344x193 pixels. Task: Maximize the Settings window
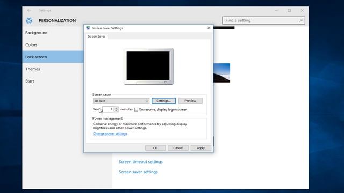coord(289,10)
